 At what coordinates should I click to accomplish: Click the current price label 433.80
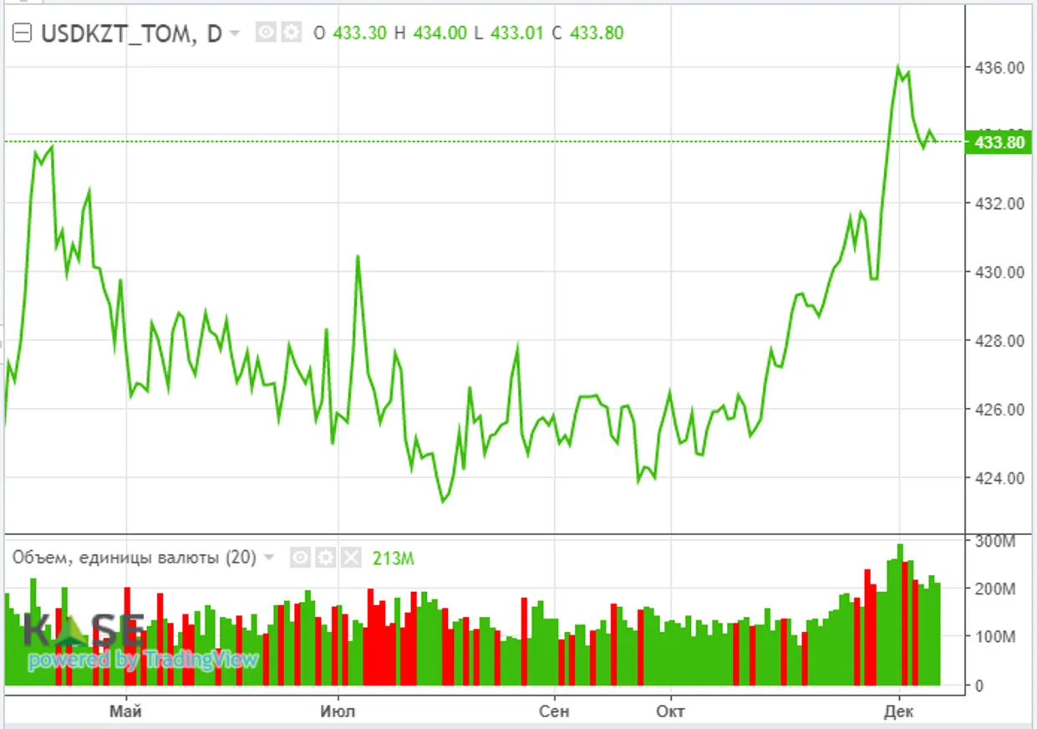coord(999,142)
